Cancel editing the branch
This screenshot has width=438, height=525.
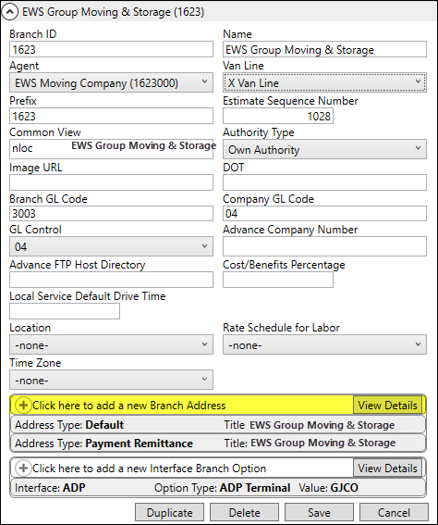click(394, 513)
